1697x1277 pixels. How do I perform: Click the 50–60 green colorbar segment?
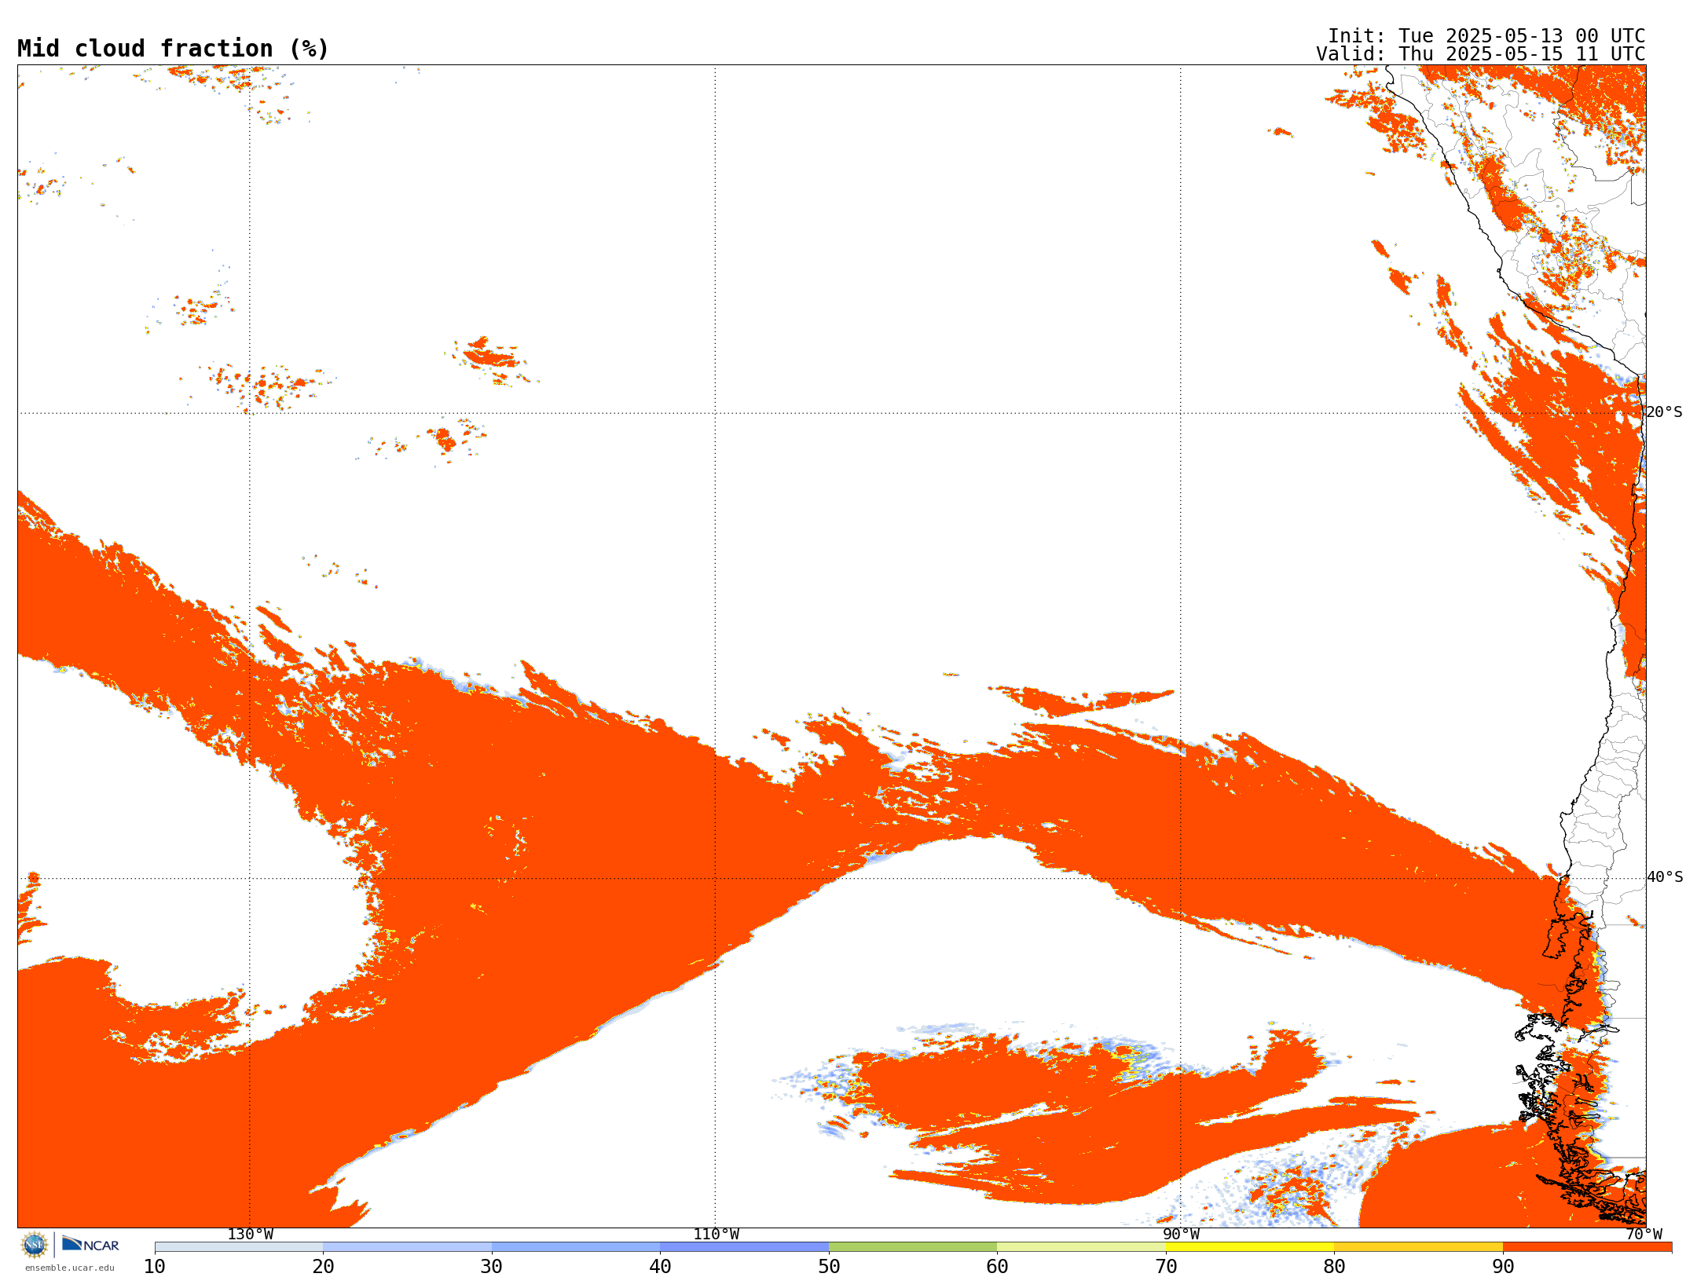click(913, 1247)
